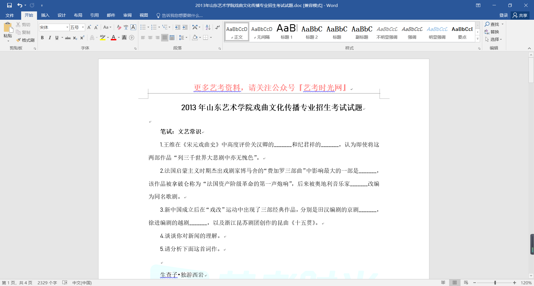Click the zoom slider in status bar
Viewport: 534px width, 286px height.
[x=495, y=283]
